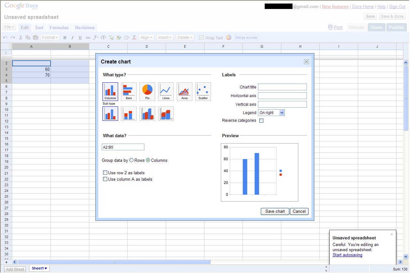Switch to the Revisions tab
The image size is (410, 273).
[x=84, y=28]
